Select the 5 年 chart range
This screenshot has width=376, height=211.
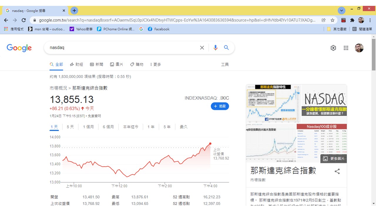(167, 127)
